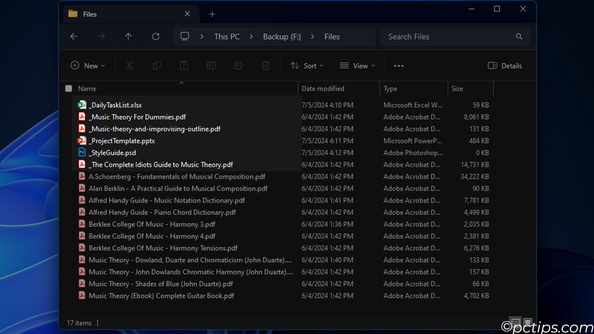Refresh the Files folder view
The height and width of the screenshot is (334, 594).
tap(155, 36)
